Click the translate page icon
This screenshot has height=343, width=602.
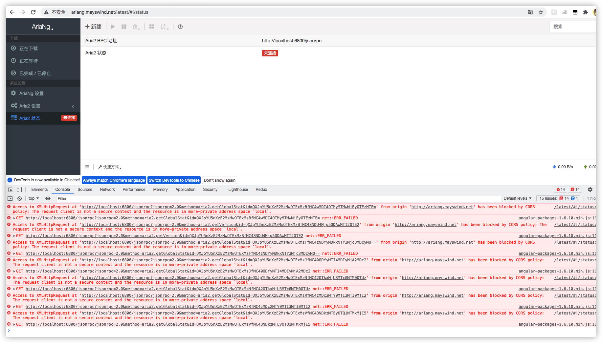(530, 12)
